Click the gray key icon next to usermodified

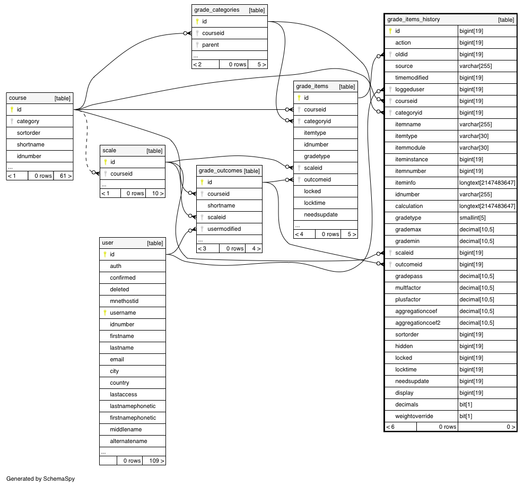(202, 229)
